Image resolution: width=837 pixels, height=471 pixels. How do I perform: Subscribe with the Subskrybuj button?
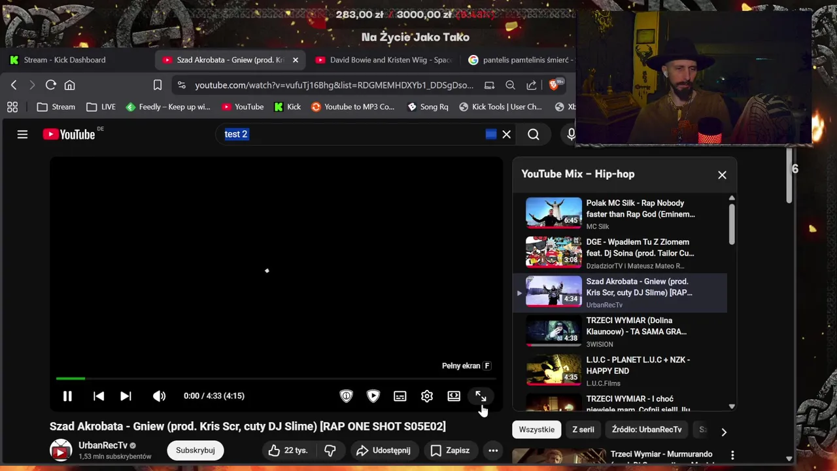(x=196, y=450)
